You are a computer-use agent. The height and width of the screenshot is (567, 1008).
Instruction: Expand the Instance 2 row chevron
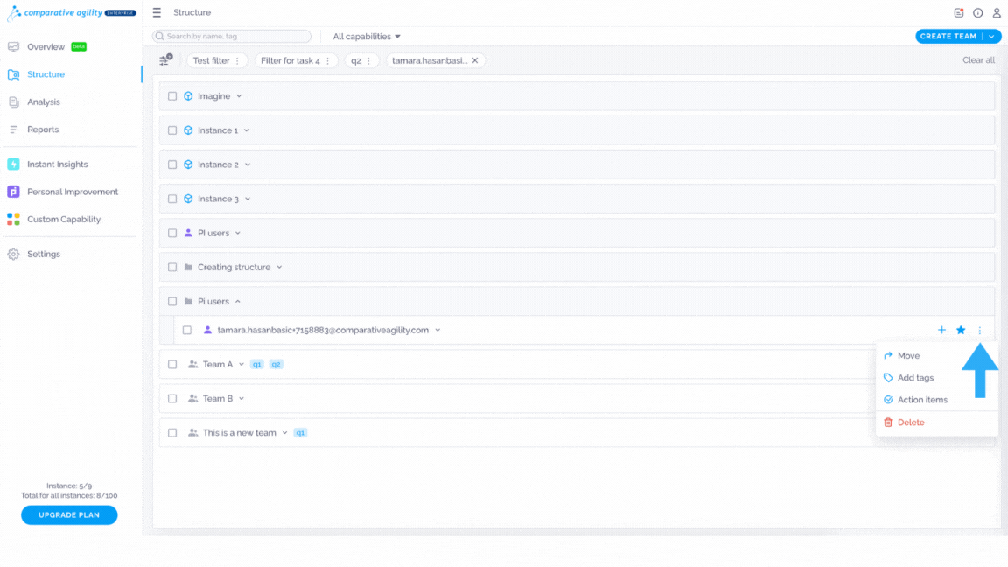[x=248, y=164]
